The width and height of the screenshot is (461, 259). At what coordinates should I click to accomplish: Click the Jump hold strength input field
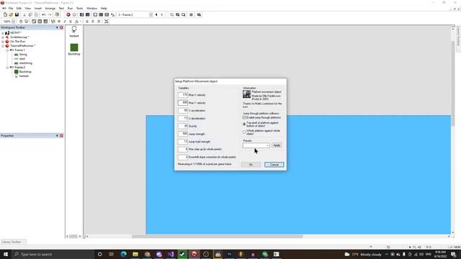coord(182,142)
